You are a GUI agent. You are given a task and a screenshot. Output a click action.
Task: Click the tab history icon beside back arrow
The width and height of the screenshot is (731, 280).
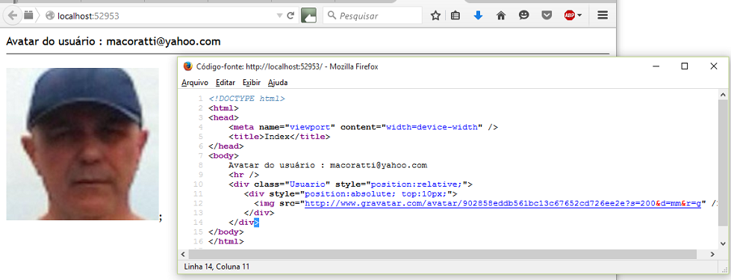pos(28,16)
